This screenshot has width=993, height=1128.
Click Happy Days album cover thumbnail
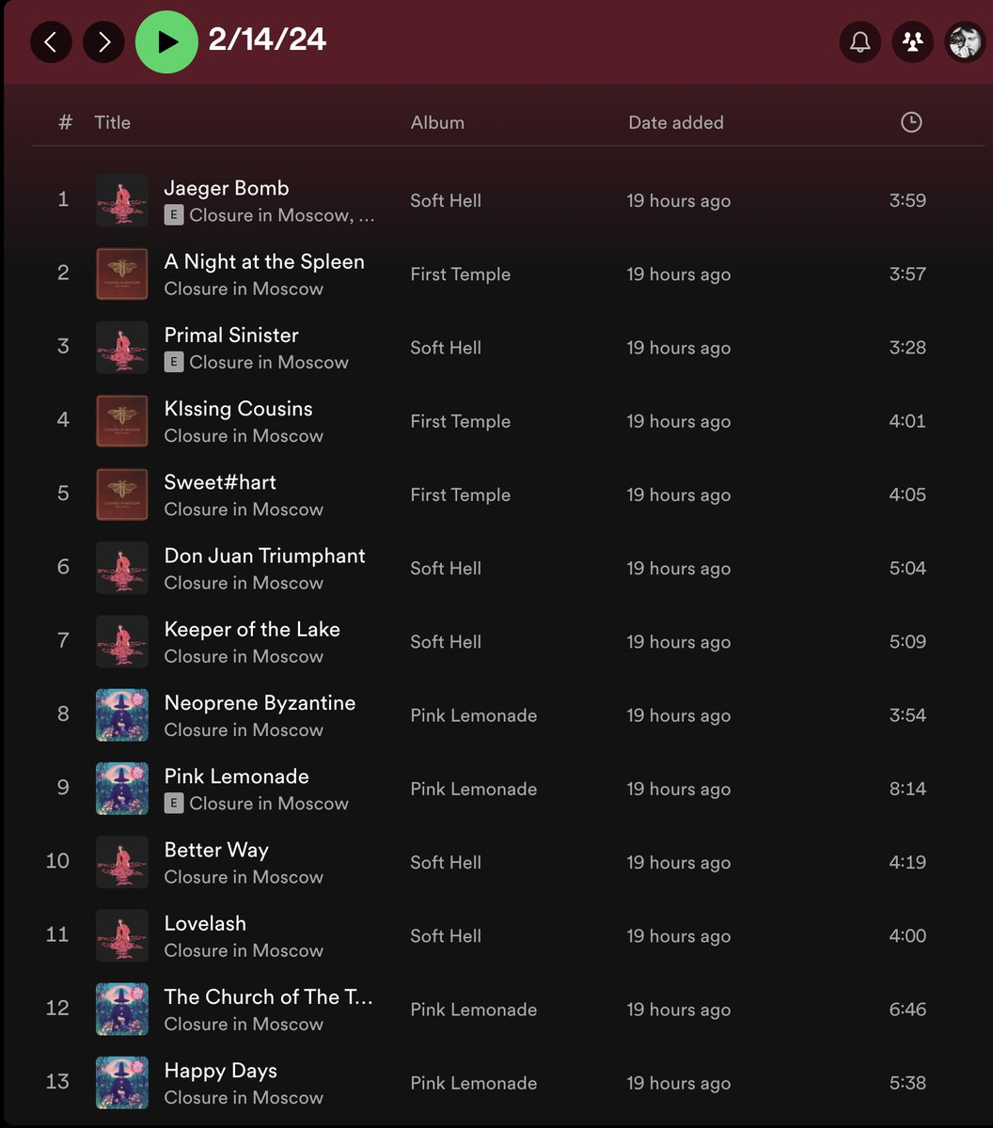pyautogui.click(x=122, y=1083)
